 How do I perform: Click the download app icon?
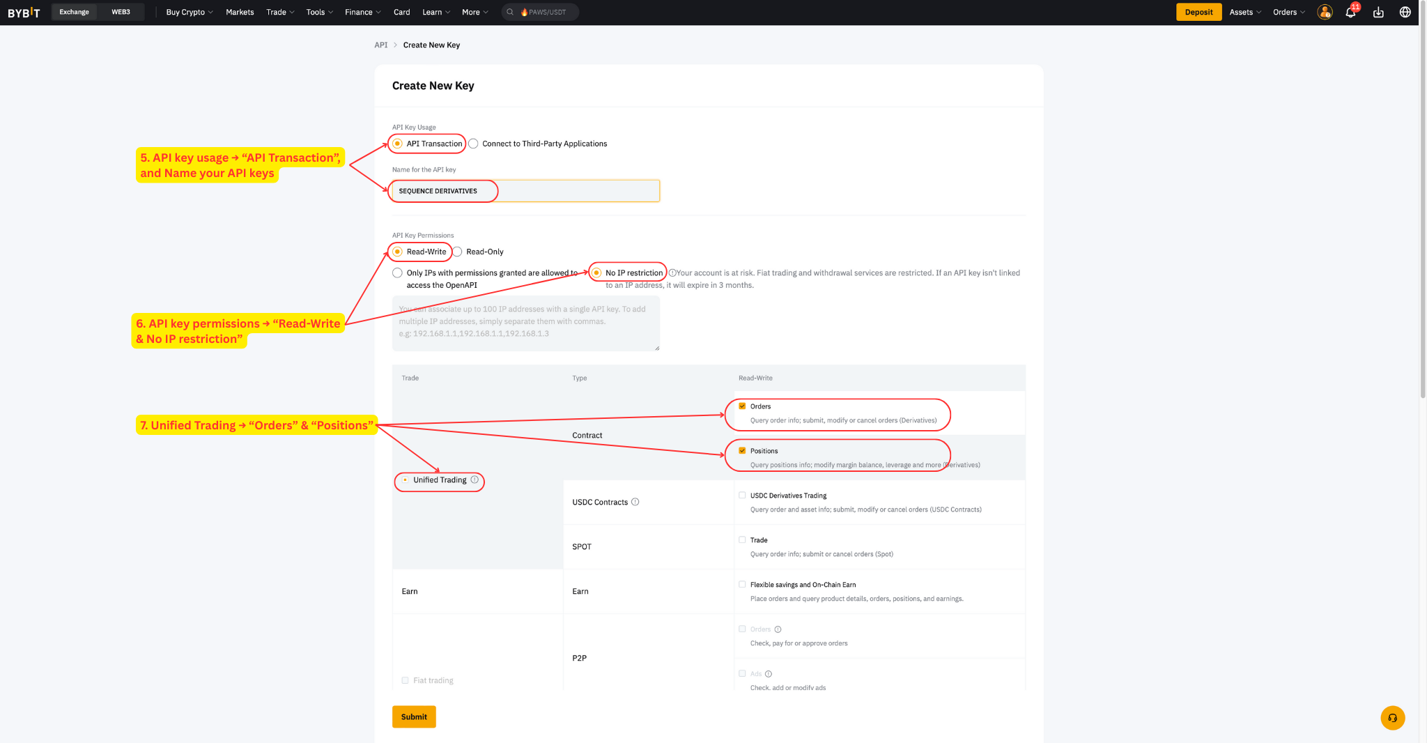tap(1378, 13)
